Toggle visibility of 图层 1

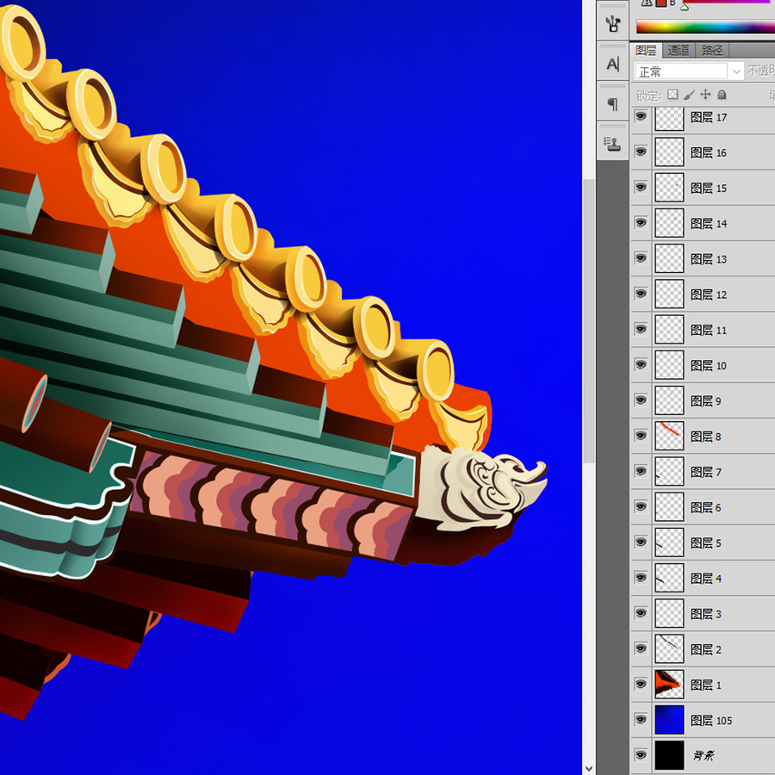click(641, 684)
